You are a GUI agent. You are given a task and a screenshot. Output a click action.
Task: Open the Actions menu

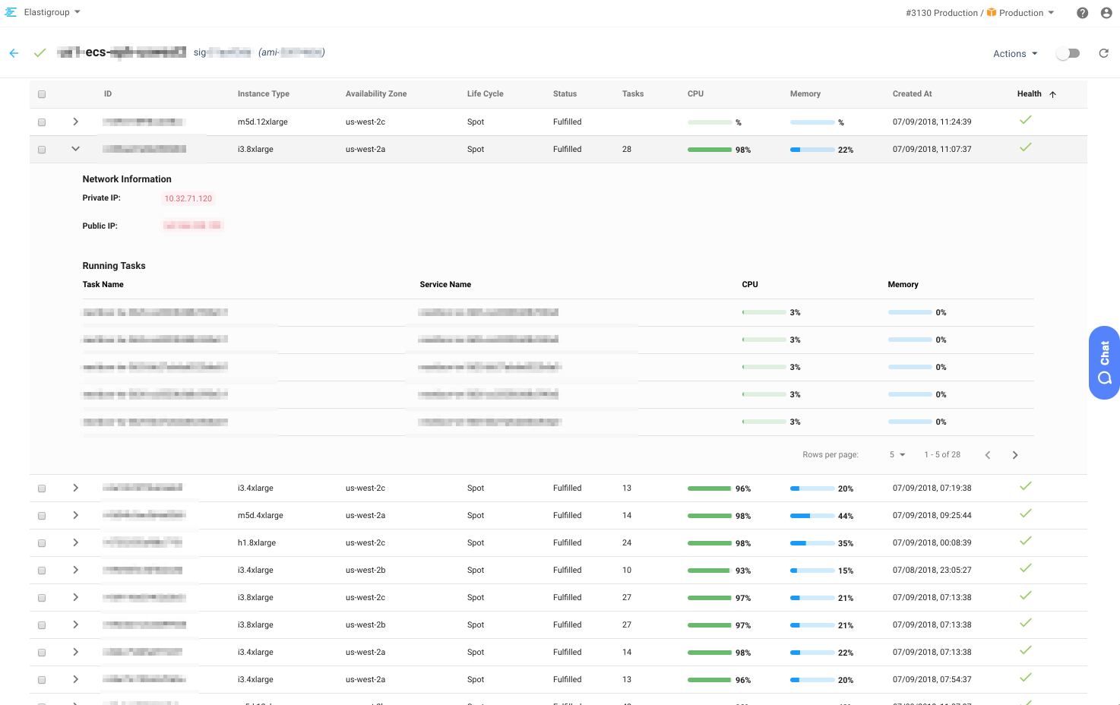click(x=1015, y=54)
